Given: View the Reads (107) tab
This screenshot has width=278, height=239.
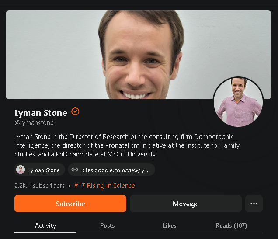Looking at the screenshot, I should (231, 225).
